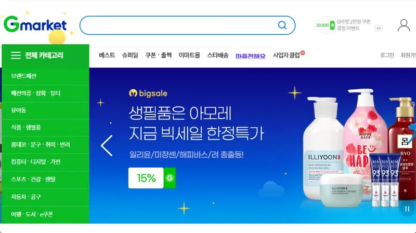Click the 15% coupon button

pyautogui.click(x=146, y=178)
